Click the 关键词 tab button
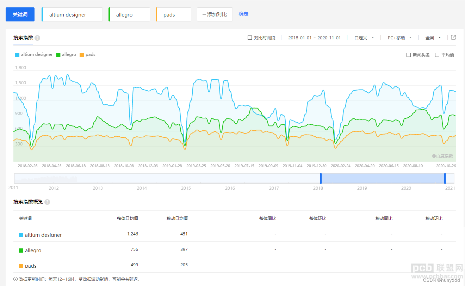Screen dimensions: 465x286 (20, 14)
